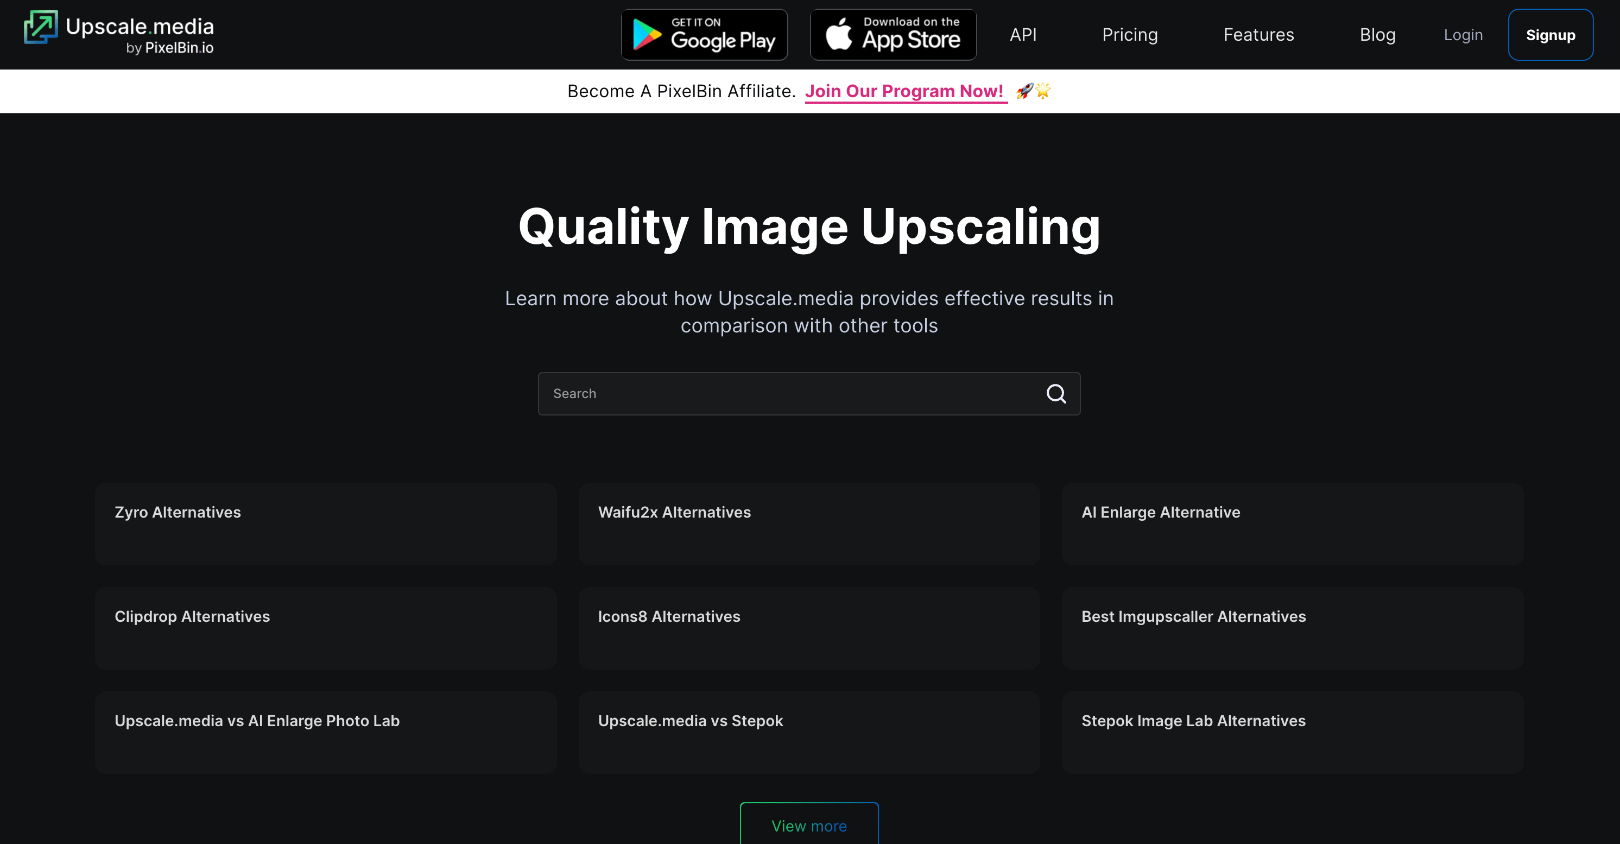
Task: Open Upscale.media vs Stepok comparison
Action: tap(809, 732)
